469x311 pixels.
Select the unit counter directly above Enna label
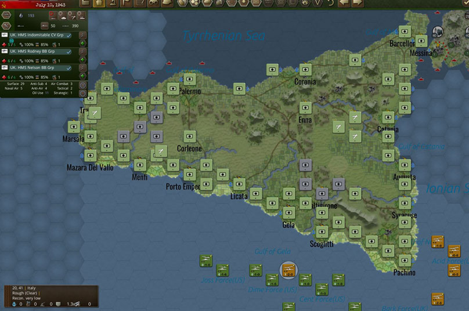click(x=305, y=108)
